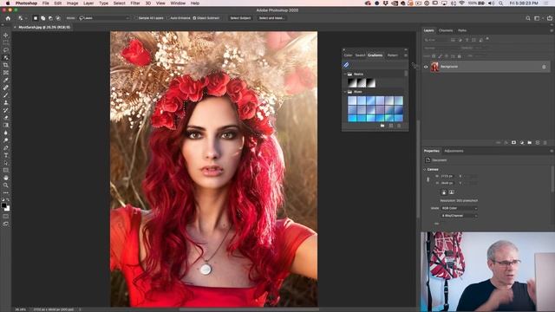Toggle Object Subtract checkbox
The width and height of the screenshot is (555, 312).
coord(194,18)
